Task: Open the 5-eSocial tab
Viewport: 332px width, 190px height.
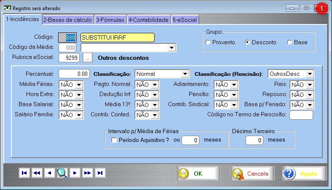Action: click(x=185, y=19)
